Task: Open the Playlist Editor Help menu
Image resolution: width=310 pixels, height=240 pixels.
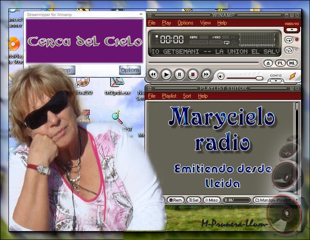Action: tap(203, 96)
